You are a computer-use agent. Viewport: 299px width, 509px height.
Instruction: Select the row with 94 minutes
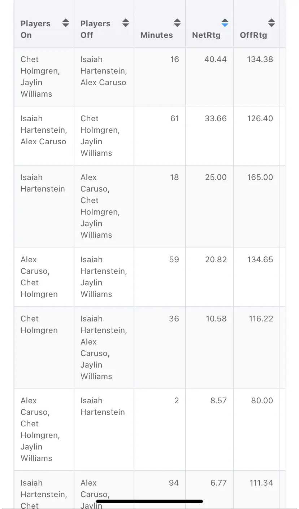pyautogui.click(x=149, y=490)
